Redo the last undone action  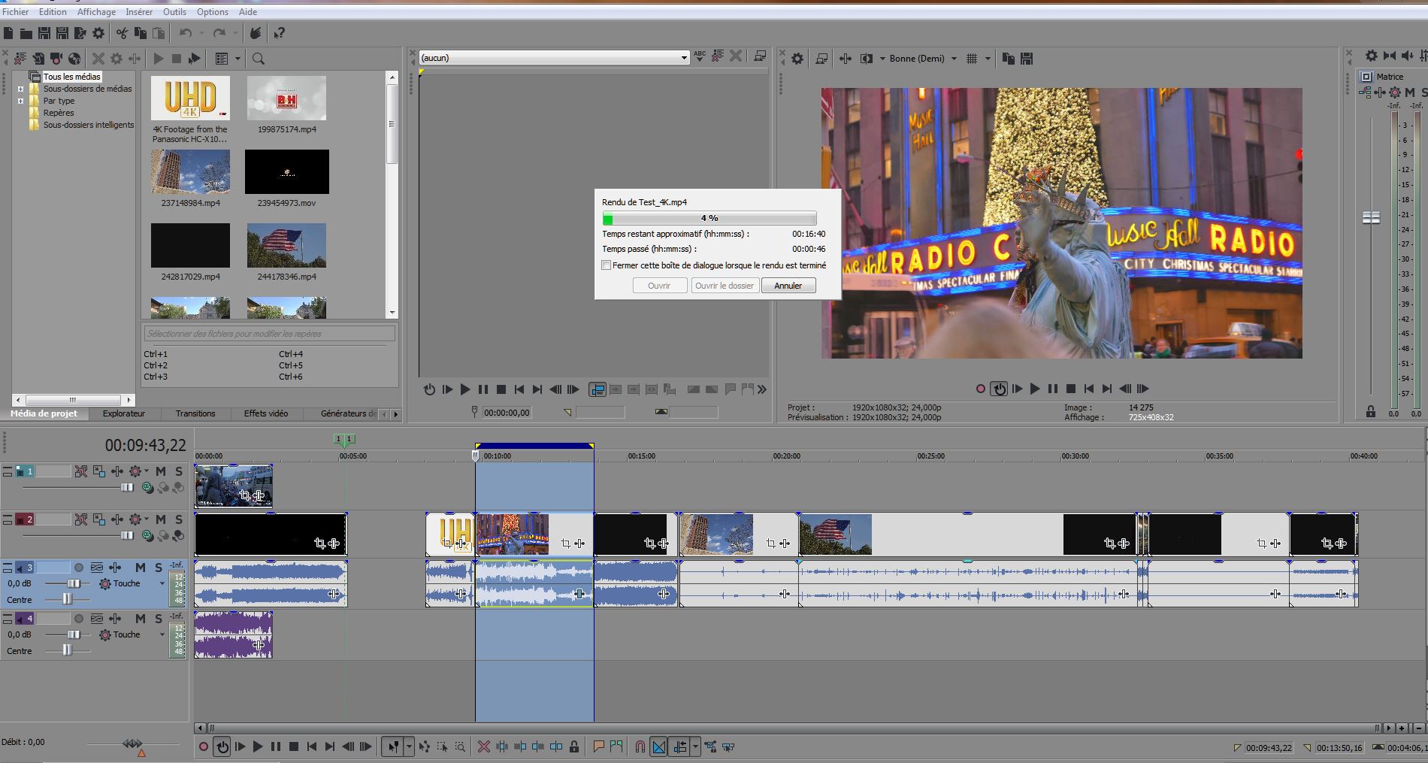(x=219, y=33)
